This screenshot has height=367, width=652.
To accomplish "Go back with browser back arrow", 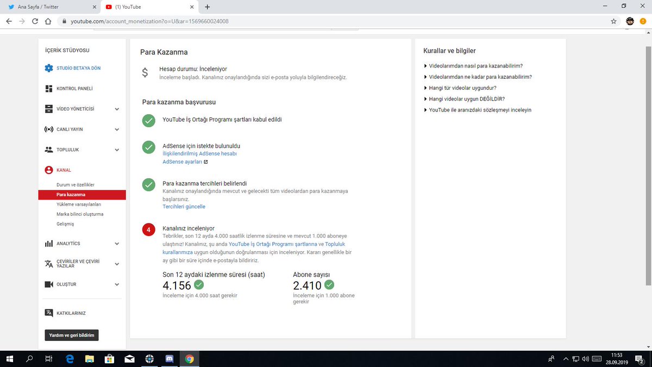I will tap(9, 21).
